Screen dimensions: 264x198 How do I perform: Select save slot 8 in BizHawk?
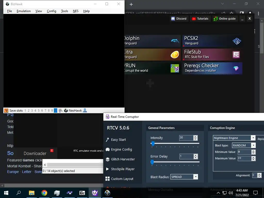click(49, 110)
